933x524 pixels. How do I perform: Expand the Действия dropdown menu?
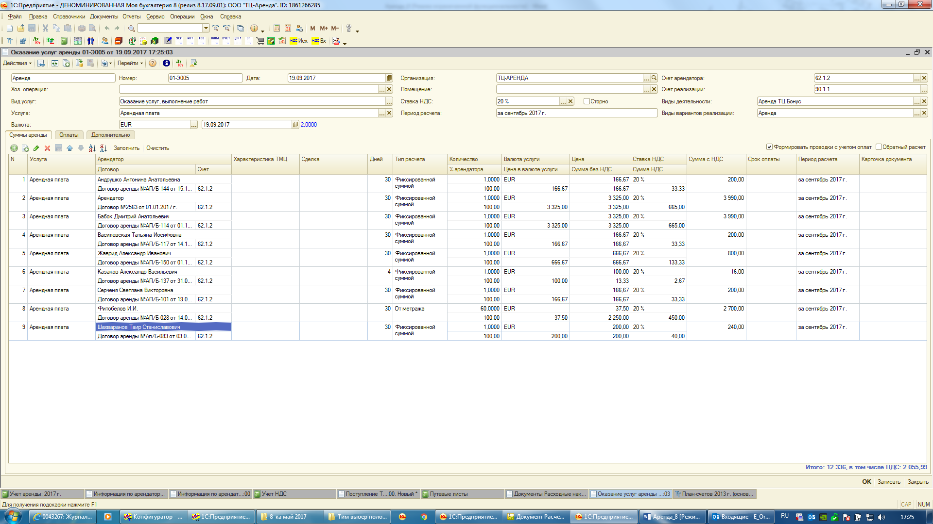click(x=17, y=63)
